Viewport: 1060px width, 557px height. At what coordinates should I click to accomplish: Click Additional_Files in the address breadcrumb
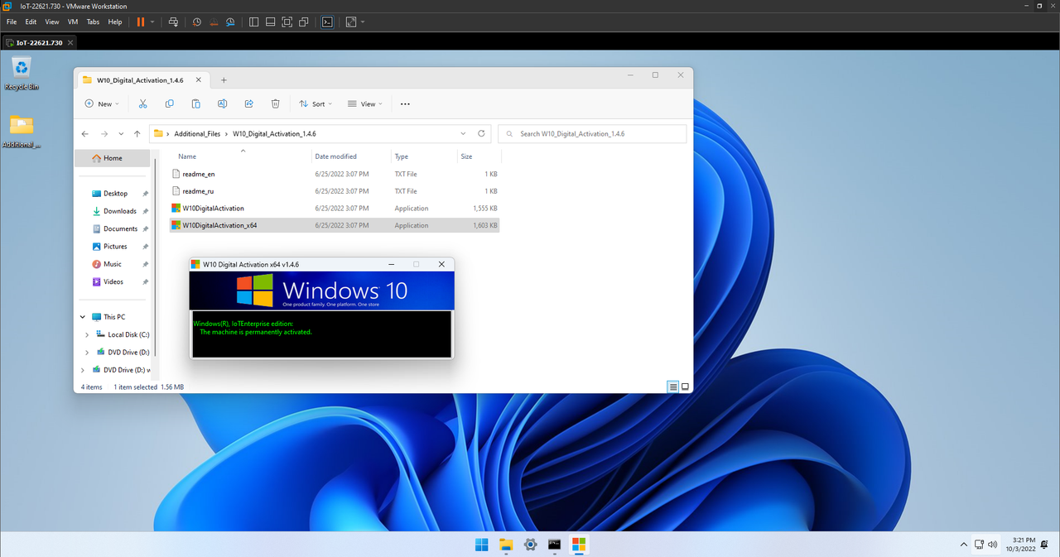[197, 133]
